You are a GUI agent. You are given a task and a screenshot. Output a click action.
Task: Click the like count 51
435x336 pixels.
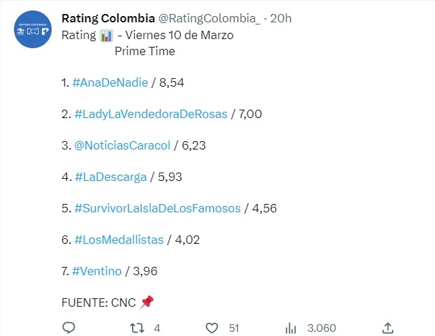234,327
